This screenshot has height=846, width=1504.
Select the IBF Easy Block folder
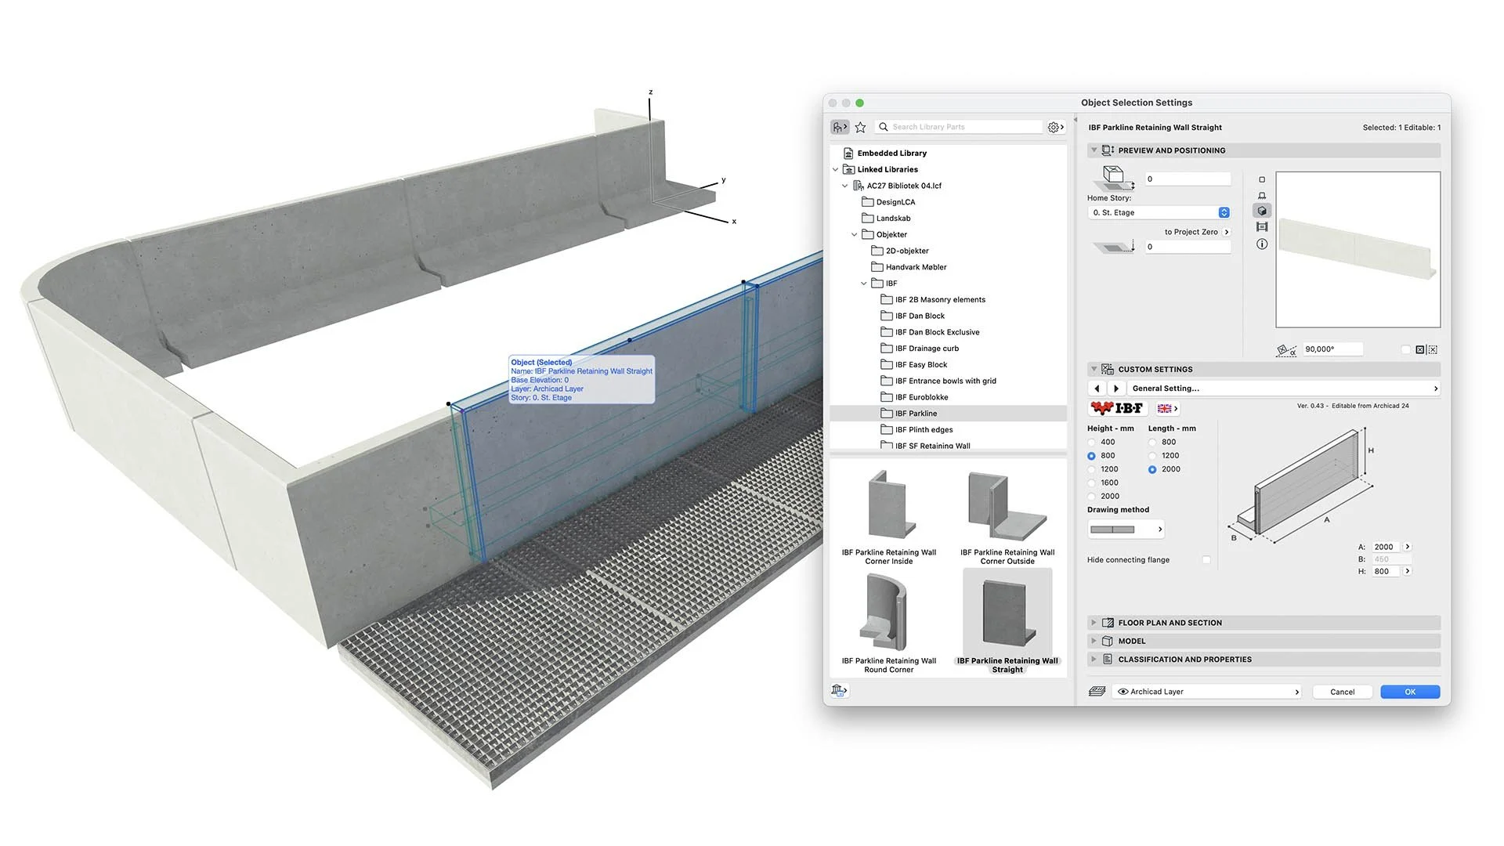coord(921,365)
